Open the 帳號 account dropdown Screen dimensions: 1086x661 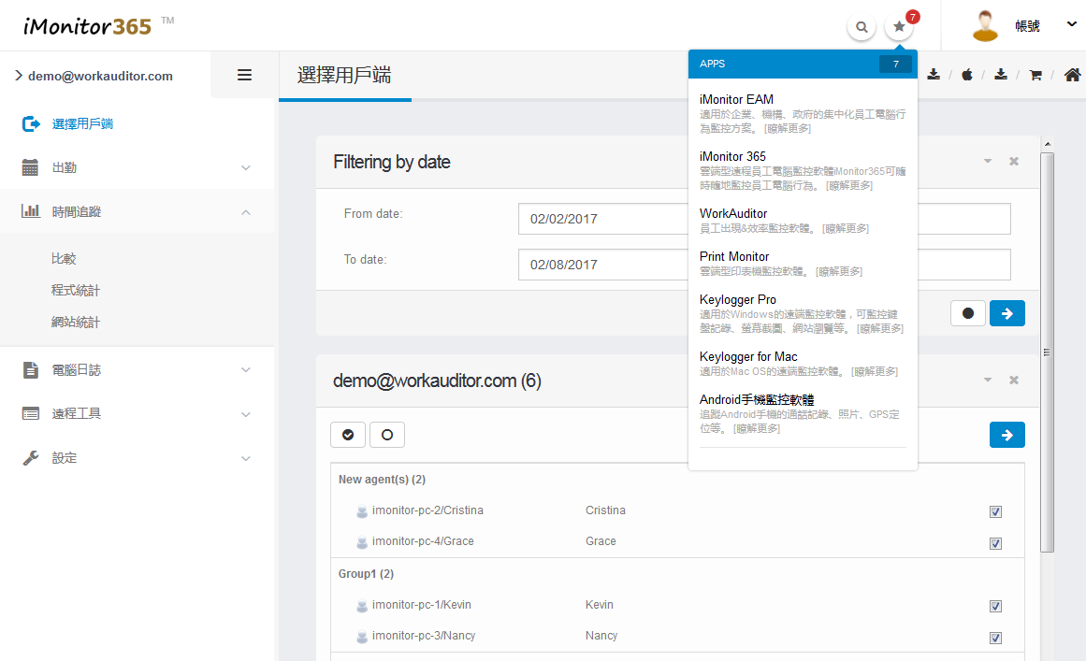point(1026,26)
